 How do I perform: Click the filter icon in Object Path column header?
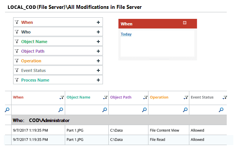coord(145,98)
